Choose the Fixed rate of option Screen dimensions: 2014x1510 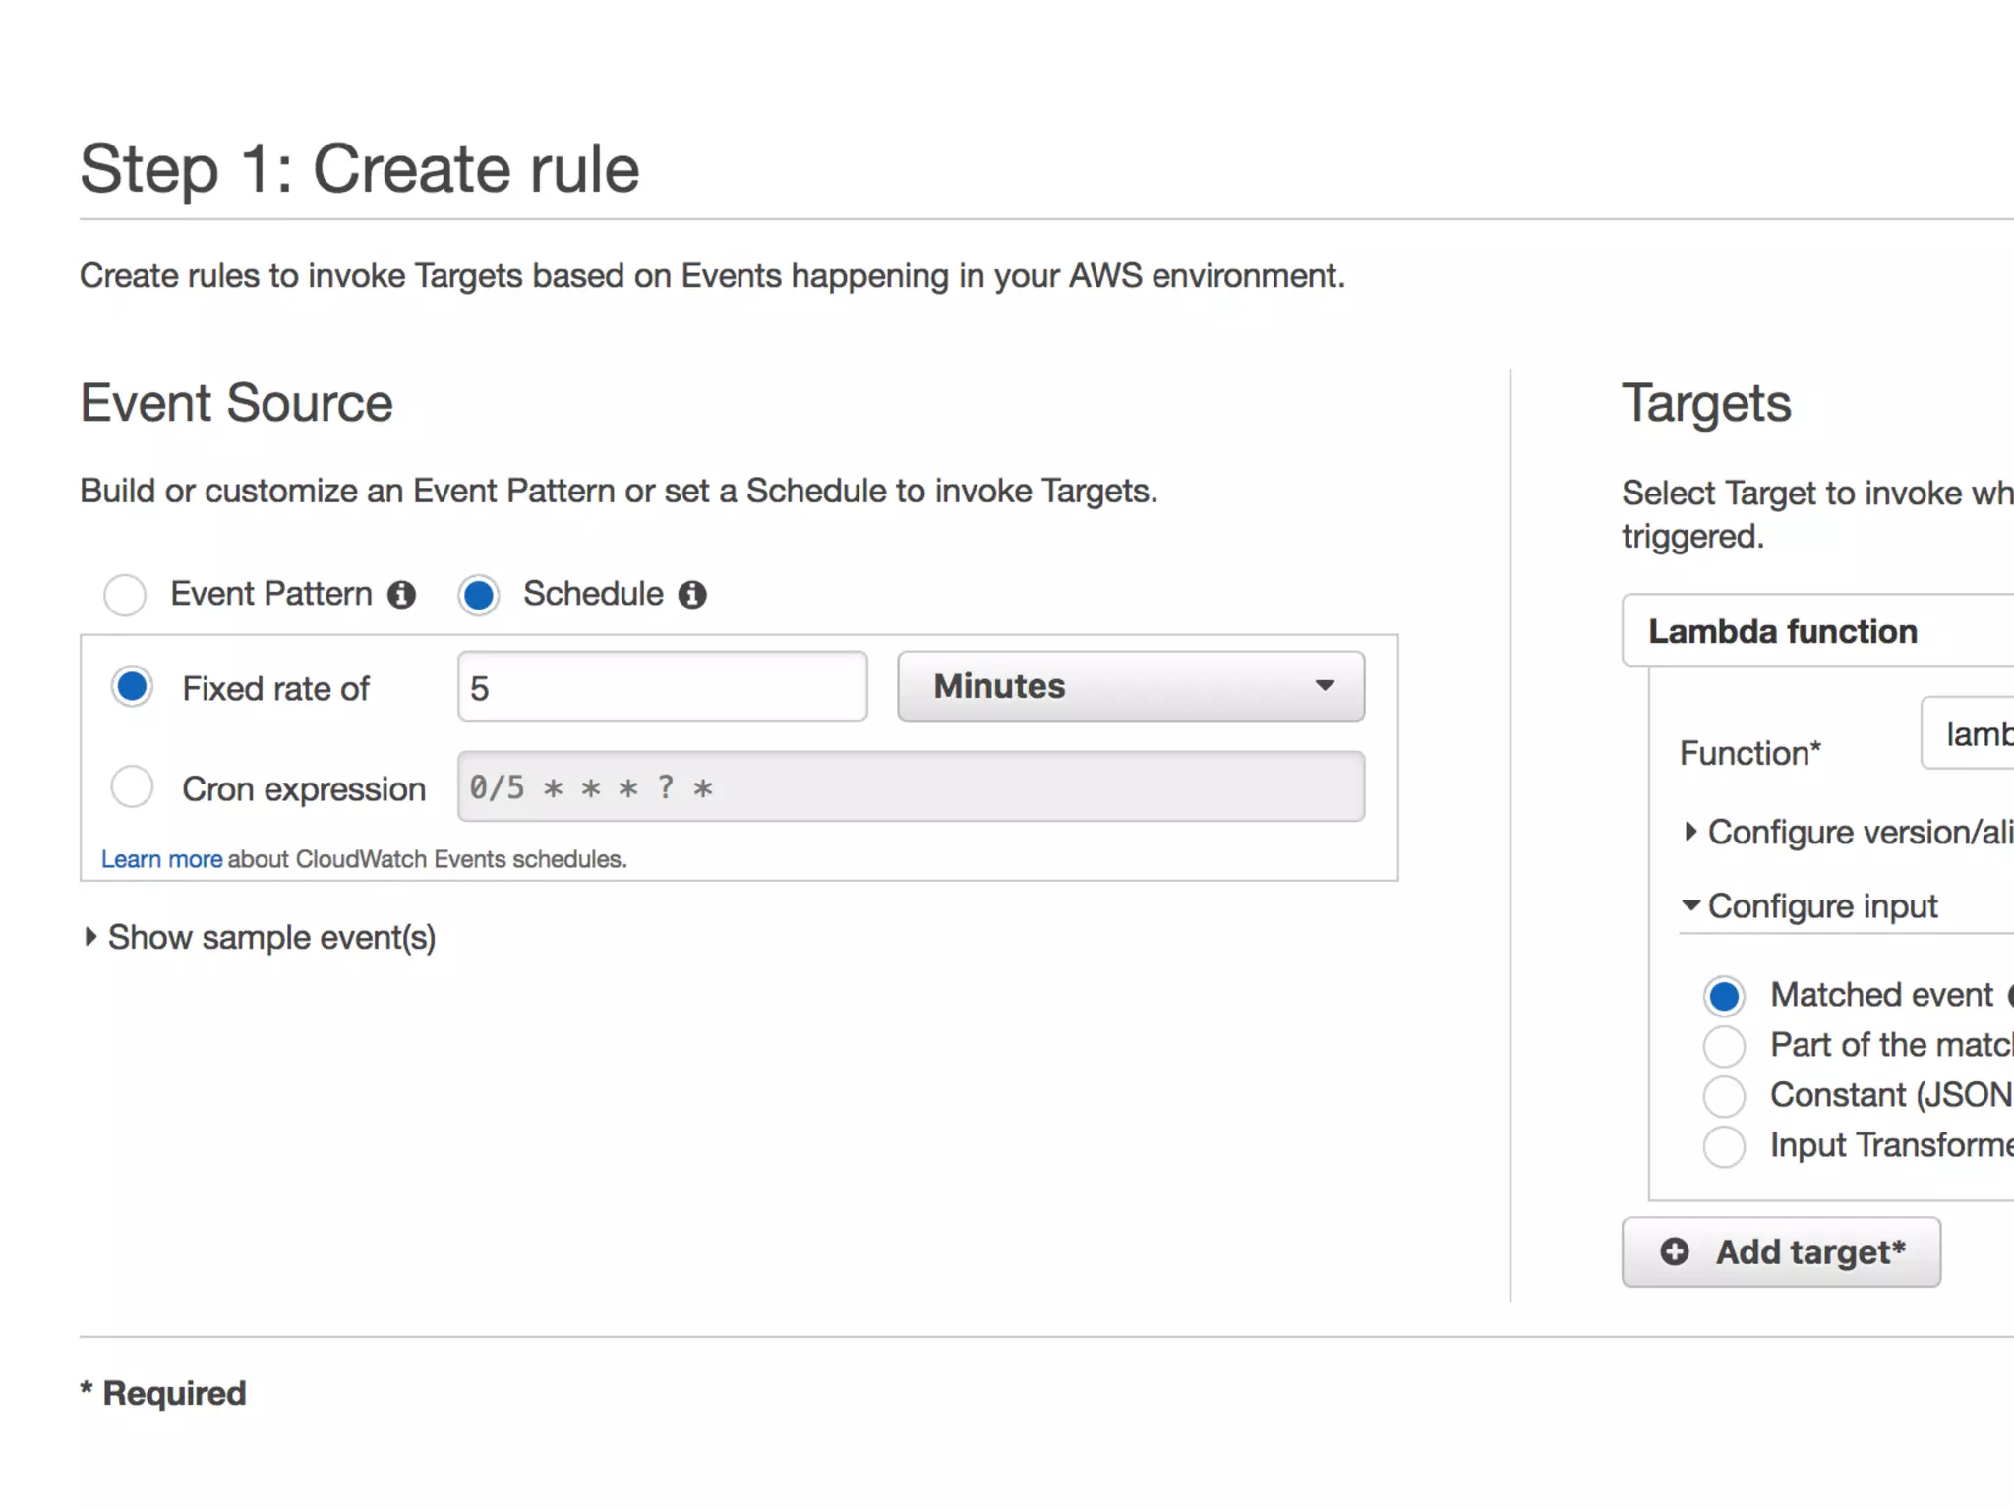132,687
